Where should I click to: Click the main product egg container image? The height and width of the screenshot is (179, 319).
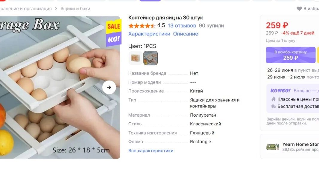[x=60, y=87]
